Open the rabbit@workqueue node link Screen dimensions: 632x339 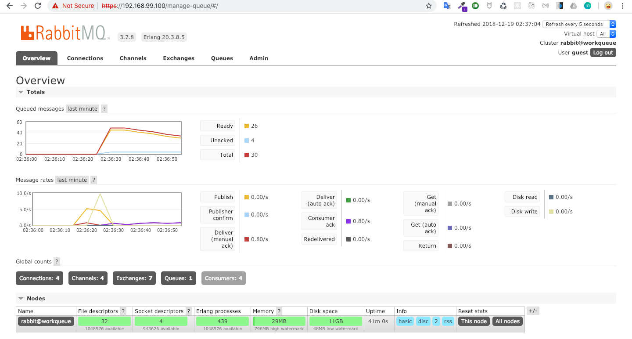(x=46, y=321)
